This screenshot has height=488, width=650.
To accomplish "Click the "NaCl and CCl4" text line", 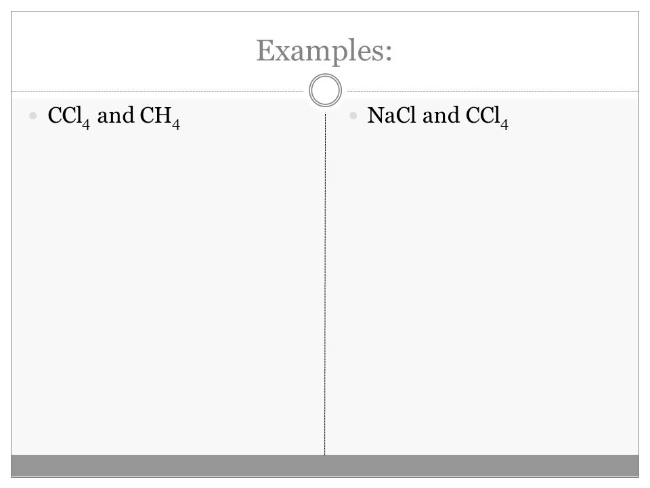I will click(438, 117).
